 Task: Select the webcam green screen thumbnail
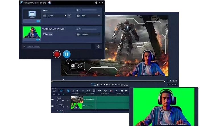32,32
